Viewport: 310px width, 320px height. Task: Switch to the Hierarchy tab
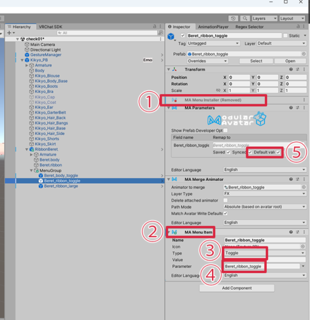(x=21, y=27)
